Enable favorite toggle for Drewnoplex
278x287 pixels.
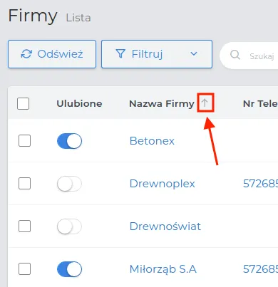pyautogui.click(x=69, y=184)
